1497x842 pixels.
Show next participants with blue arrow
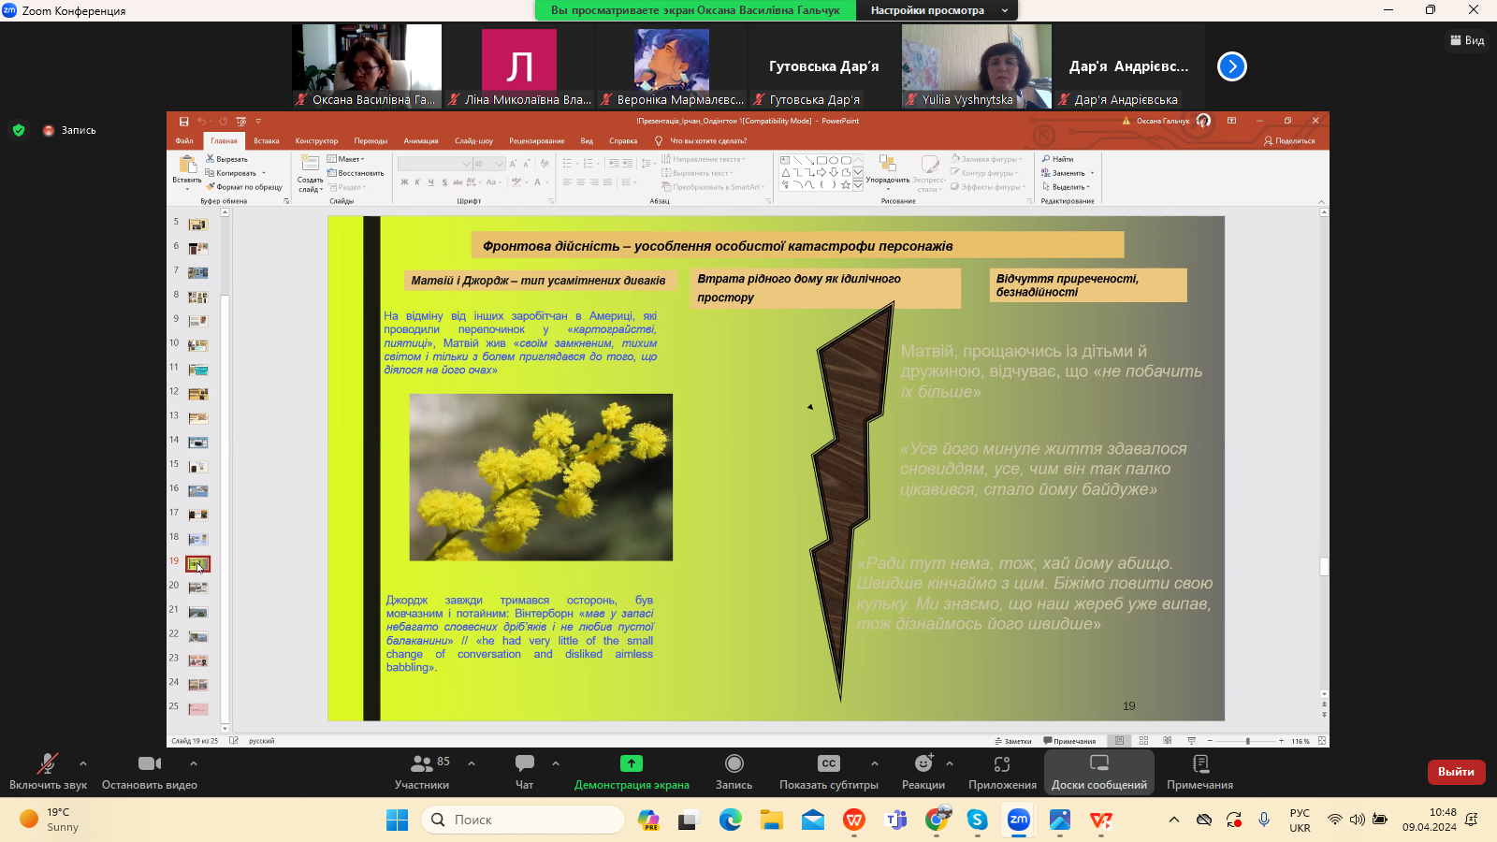(1231, 66)
